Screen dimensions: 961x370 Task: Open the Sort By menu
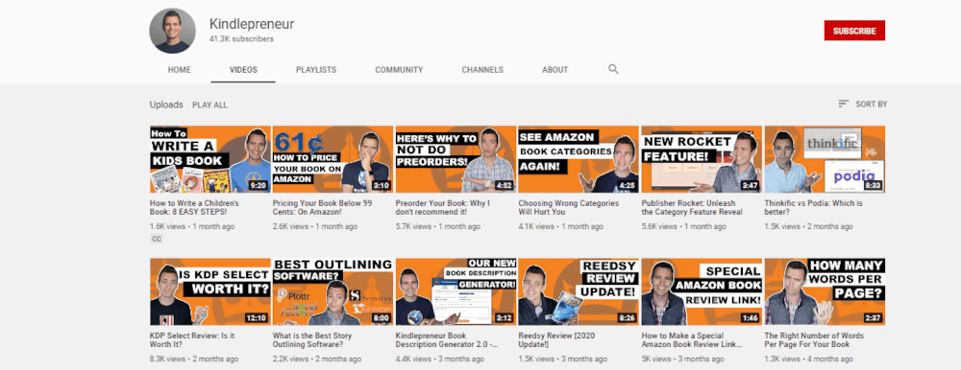point(862,104)
